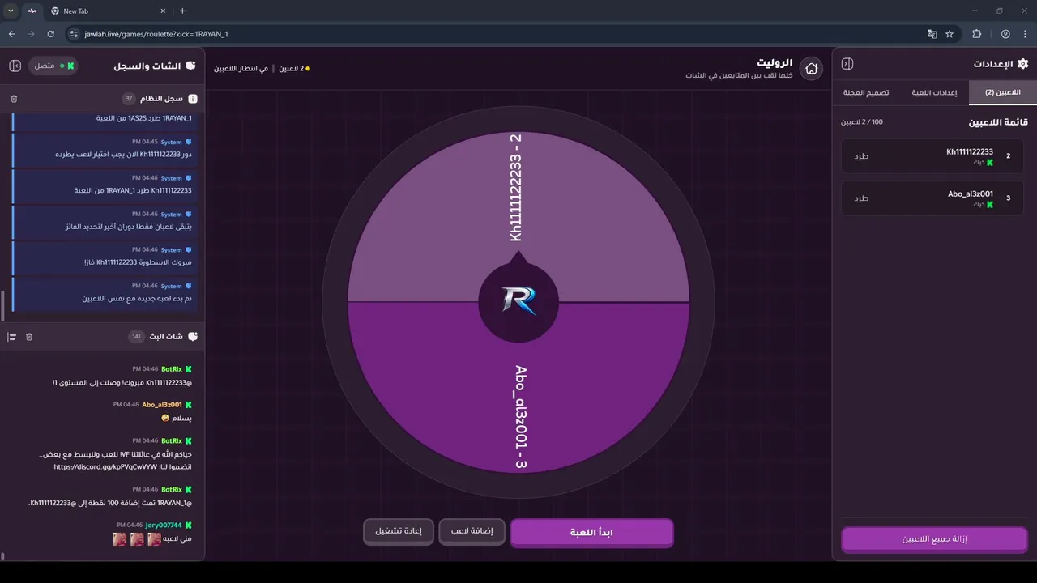Click log entry تم بدء لعبة جديدة
The width and height of the screenshot is (1037, 583).
[x=105, y=293]
